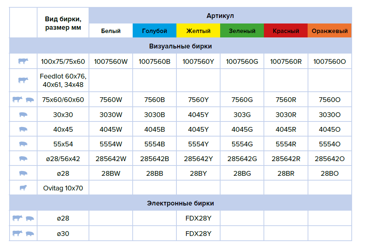The image size is (369, 251).
Task: Select the red Красный color header
Action: (286, 30)
